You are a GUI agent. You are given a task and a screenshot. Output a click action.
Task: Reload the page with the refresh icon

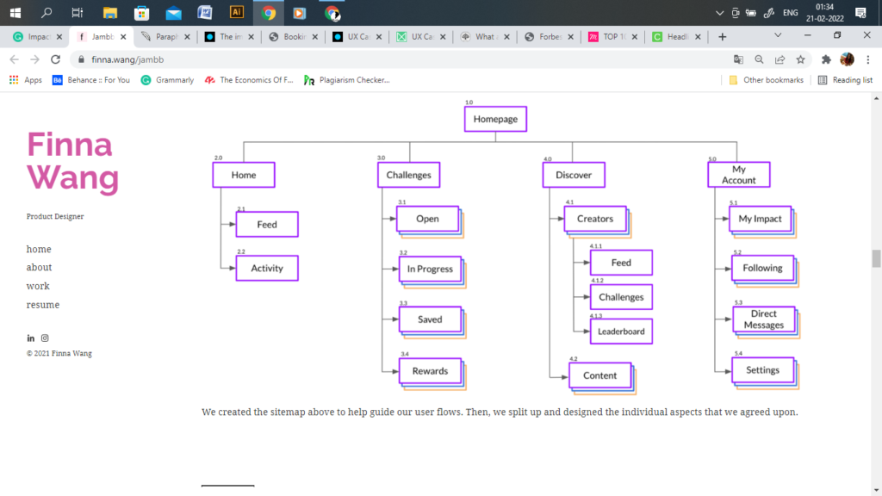[56, 59]
